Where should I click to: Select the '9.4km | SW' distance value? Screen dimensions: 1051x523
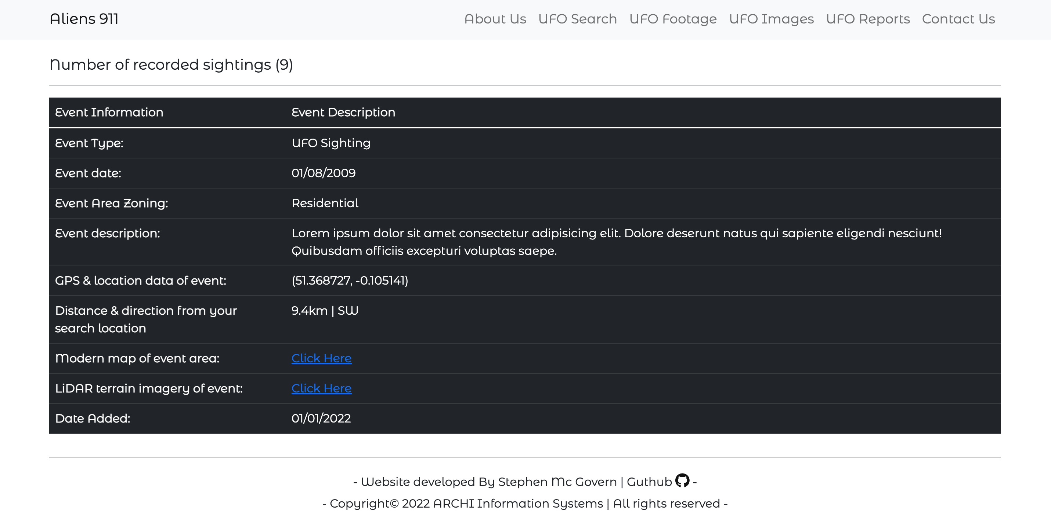point(325,311)
